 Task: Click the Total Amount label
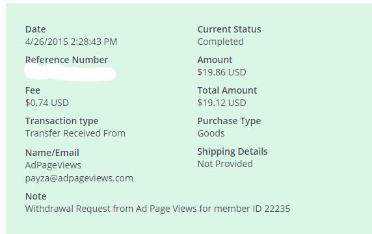pyautogui.click(x=227, y=90)
